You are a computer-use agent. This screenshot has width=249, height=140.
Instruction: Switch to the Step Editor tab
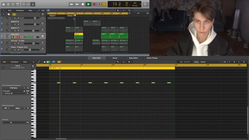click(x=133, y=58)
